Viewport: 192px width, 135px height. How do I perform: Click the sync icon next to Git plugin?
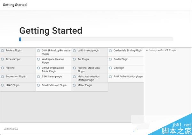pyautogui.click(x=110, y=68)
